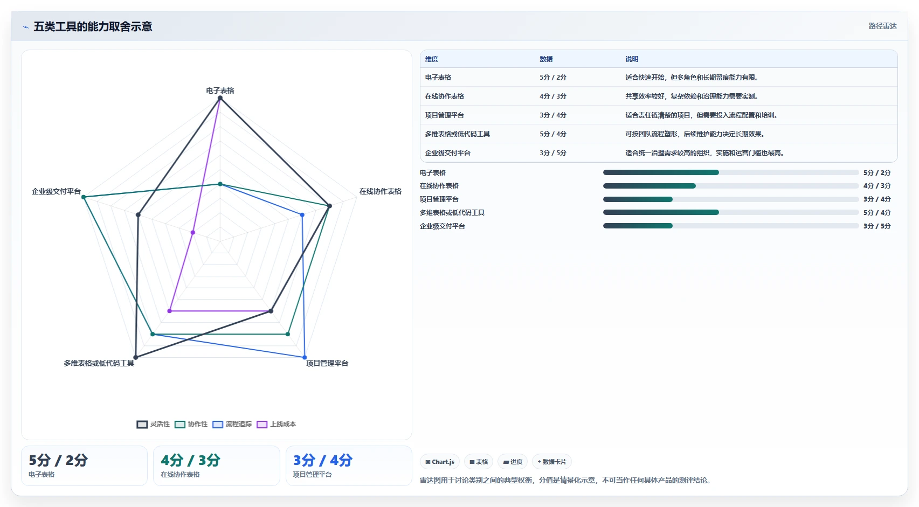This screenshot has width=919, height=507.
Task: Click the purple data point on the 多维表格或低代码工具 axis
Action: click(x=169, y=311)
